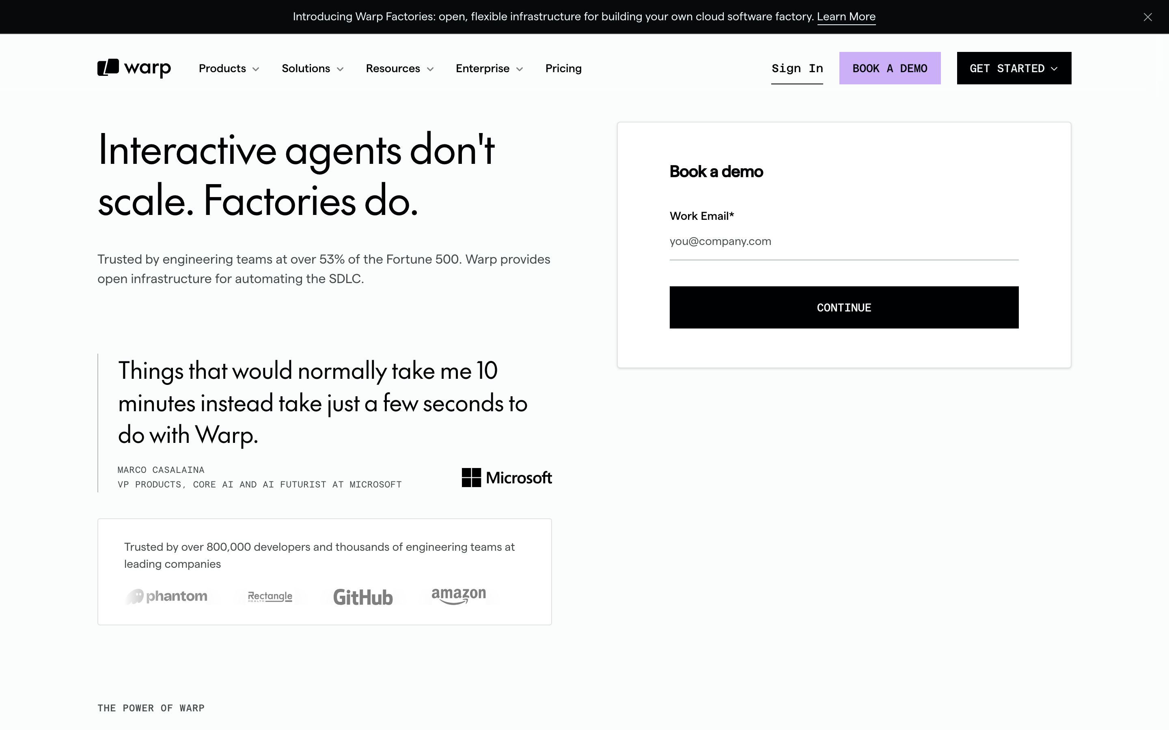Go to the Pricing page
The width and height of the screenshot is (1169, 730).
(x=563, y=69)
